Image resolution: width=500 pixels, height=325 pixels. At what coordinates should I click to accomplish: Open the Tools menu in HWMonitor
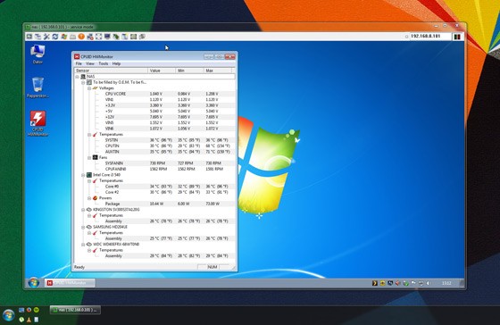[x=104, y=63]
